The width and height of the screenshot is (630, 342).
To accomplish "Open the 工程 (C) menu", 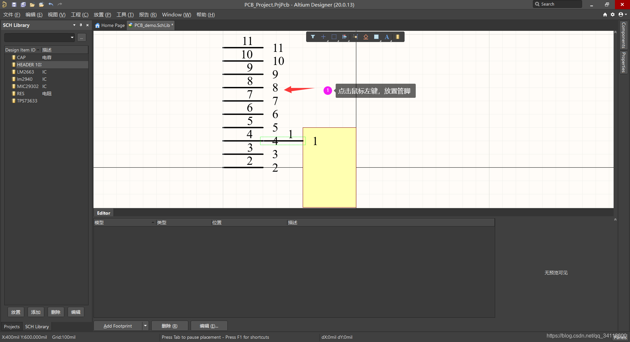I will pyautogui.click(x=80, y=15).
